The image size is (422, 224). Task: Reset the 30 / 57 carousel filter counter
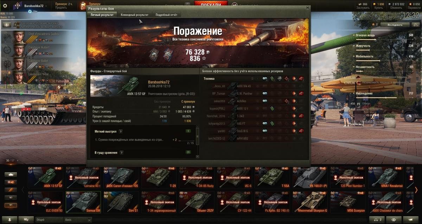coord(17,161)
